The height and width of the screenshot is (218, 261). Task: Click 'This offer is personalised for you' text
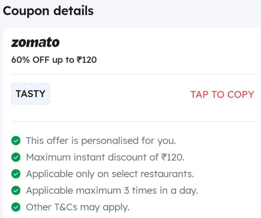[101, 141]
